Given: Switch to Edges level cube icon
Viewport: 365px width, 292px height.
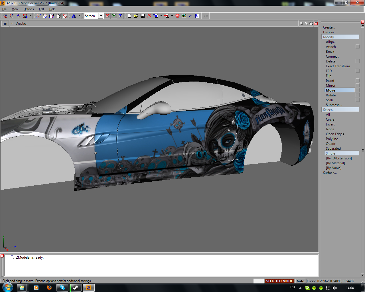Looking at the screenshot, I should (45, 16).
